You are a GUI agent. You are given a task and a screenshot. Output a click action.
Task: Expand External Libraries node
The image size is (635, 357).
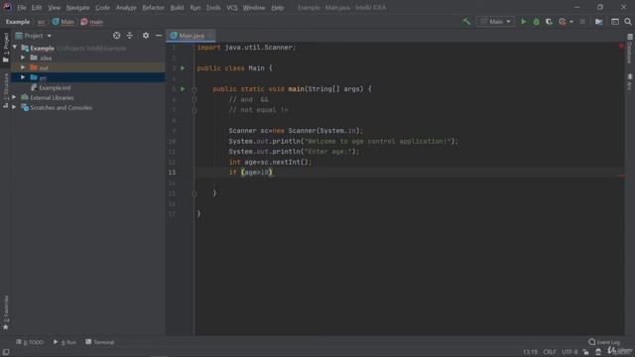(x=14, y=97)
